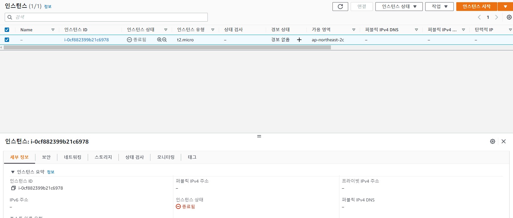
Task: Switch to 태그 tab
Action: tap(192, 157)
